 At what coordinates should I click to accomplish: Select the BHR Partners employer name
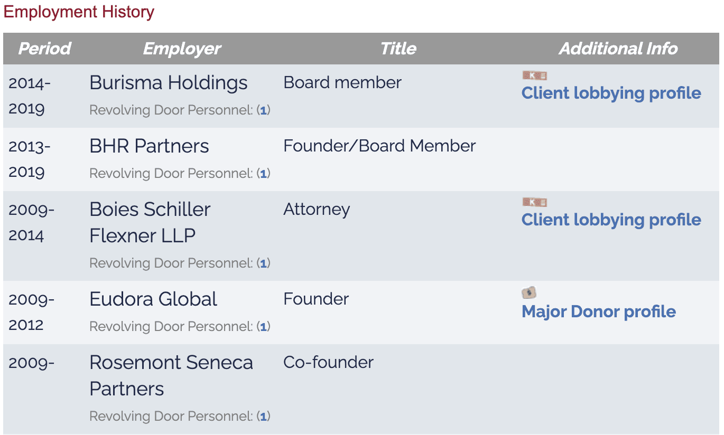pos(149,146)
